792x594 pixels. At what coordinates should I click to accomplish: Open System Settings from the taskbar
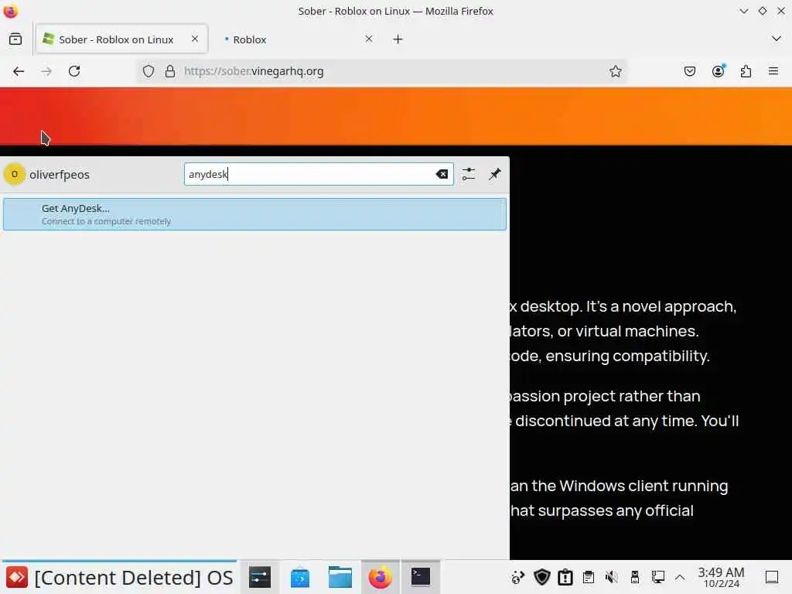[x=260, y=577]
